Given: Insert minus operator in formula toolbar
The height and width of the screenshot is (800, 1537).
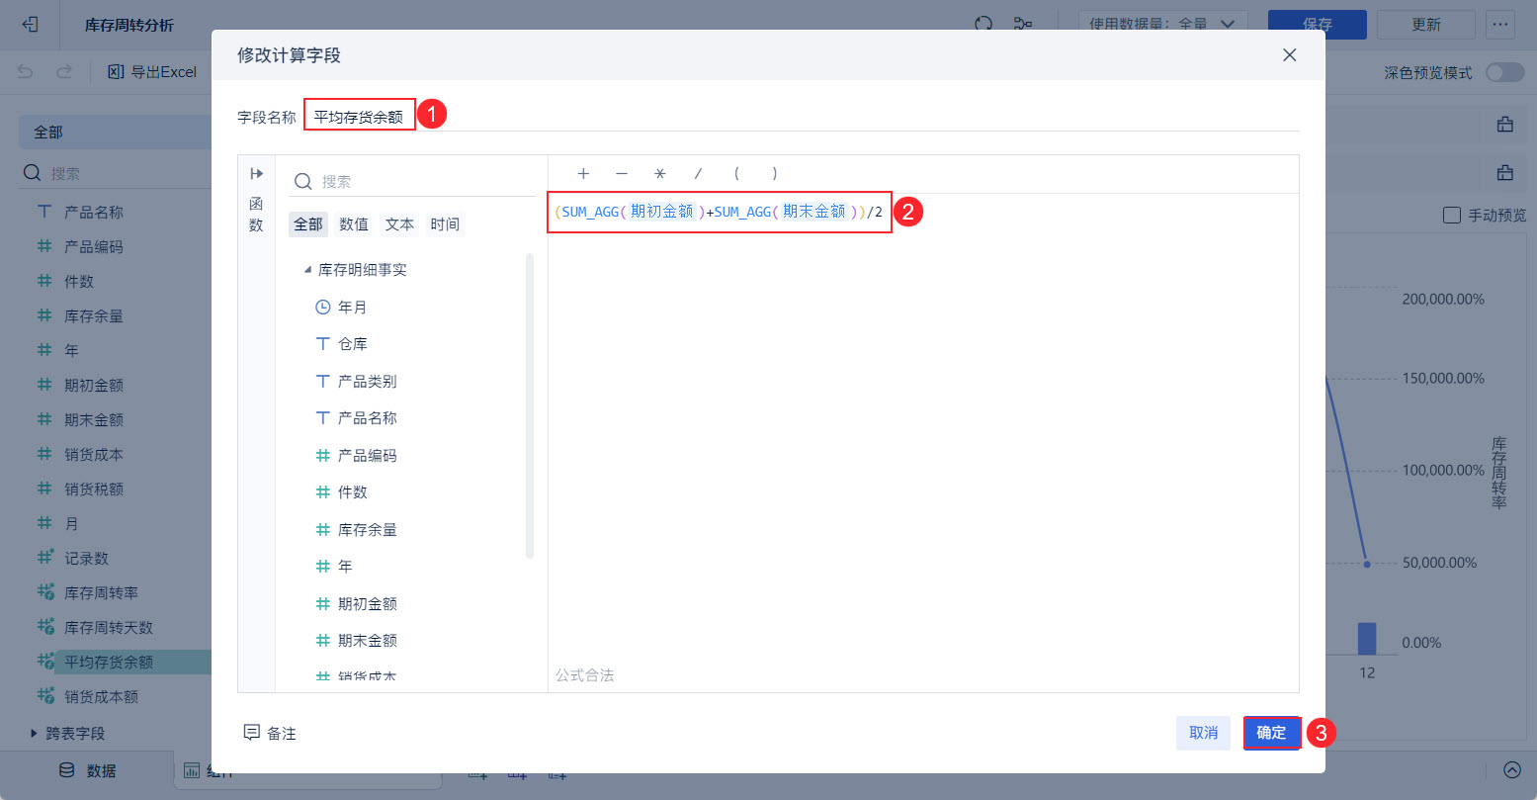Looking at the screenshot, I should 622,173.
